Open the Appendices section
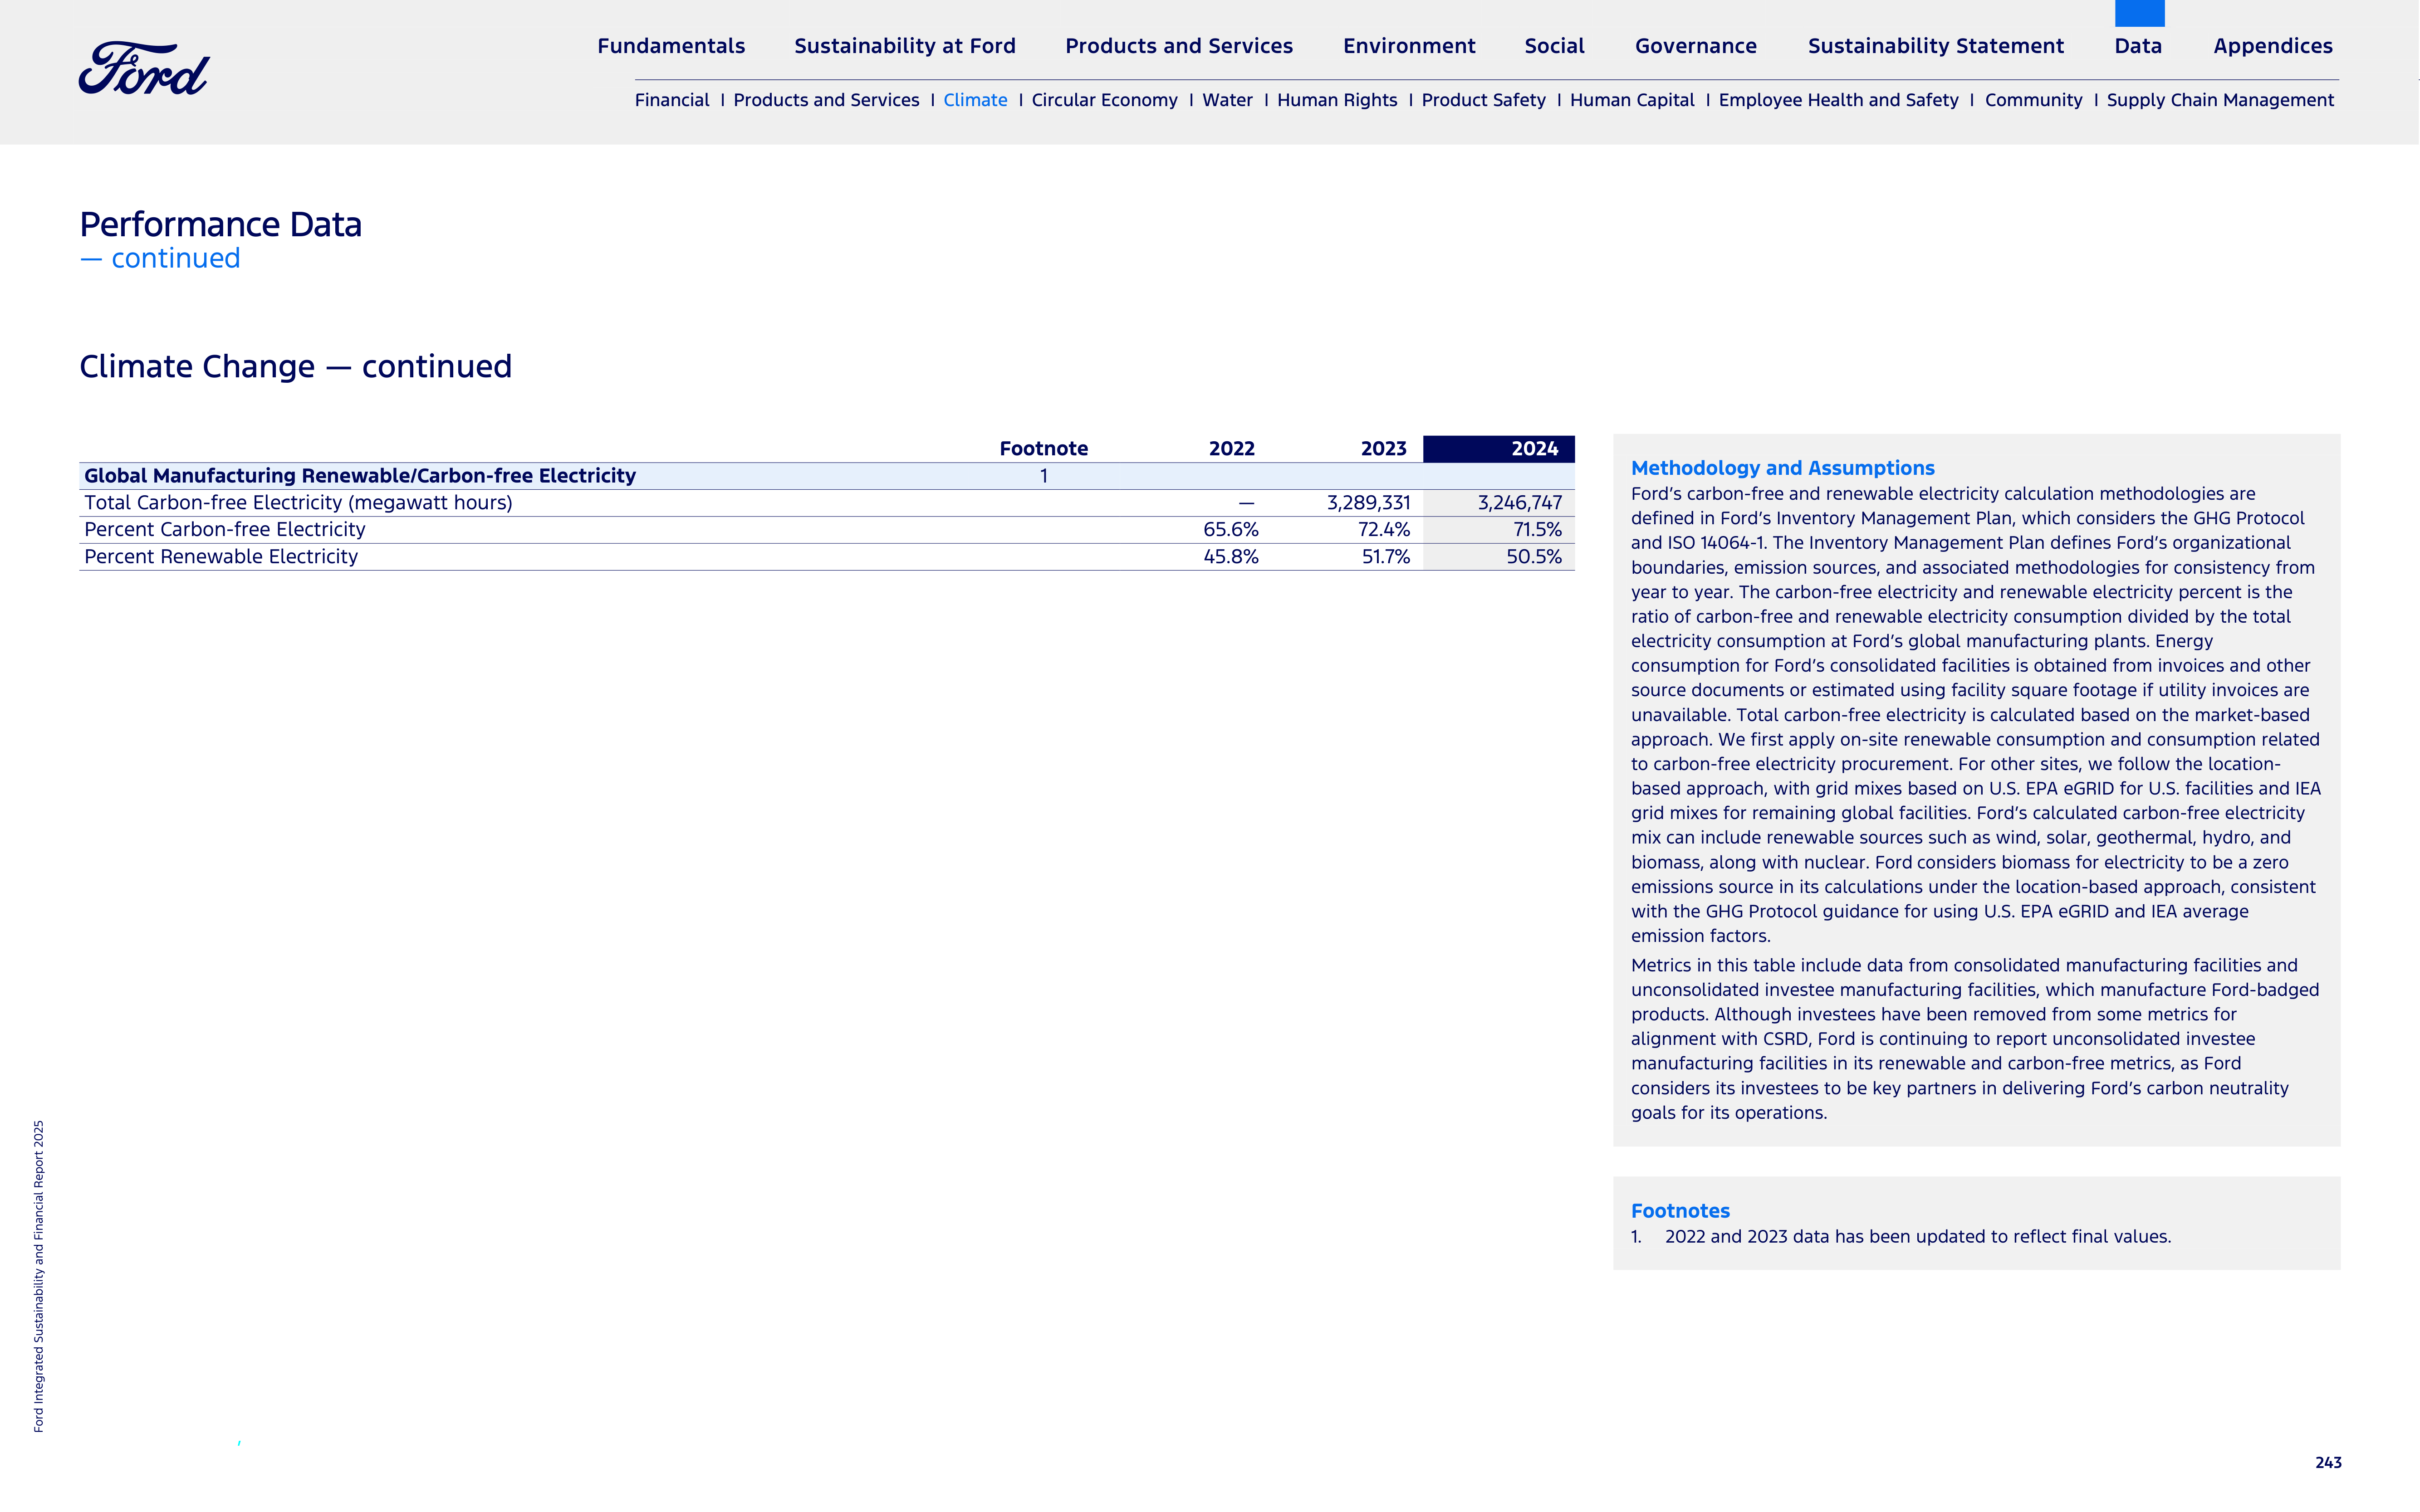This screenshot has width=2420, height=1512. click(2273, 46)
